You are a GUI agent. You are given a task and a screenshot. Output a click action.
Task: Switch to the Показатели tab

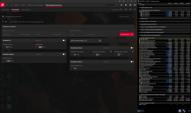click(x=5, y=9)
